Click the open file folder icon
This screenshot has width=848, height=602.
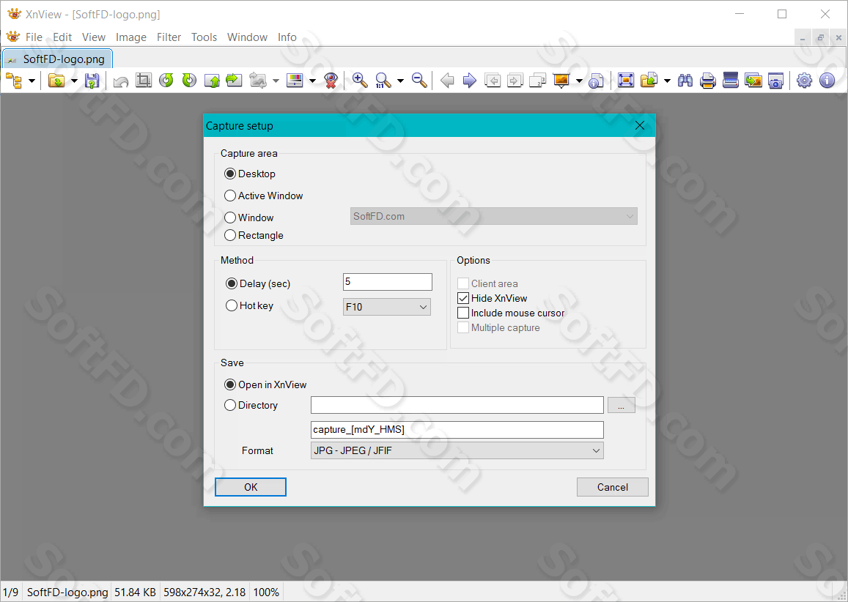pos(56,81)
